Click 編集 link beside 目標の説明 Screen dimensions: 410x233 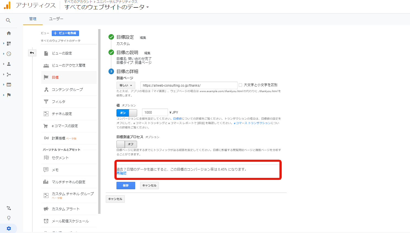pyautogui.click(x=147, y=53)
